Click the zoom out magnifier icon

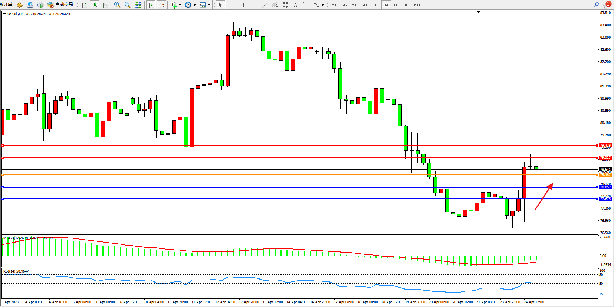click(x=128, y=5)
